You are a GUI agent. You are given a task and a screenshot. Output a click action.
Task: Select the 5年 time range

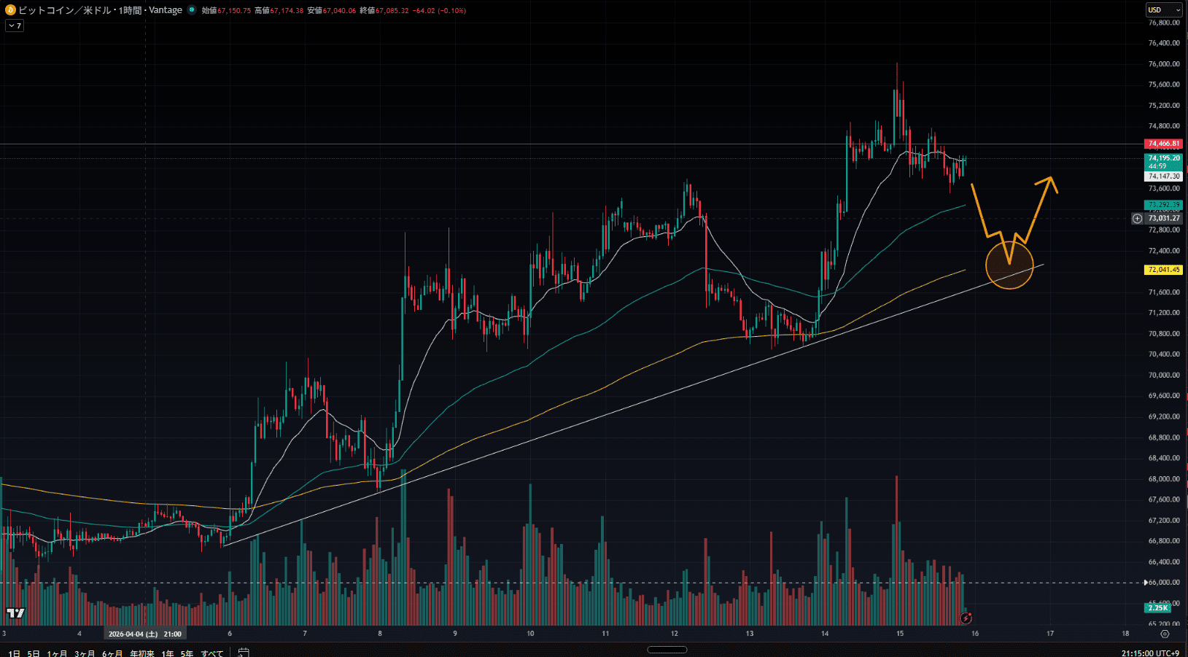187,653
